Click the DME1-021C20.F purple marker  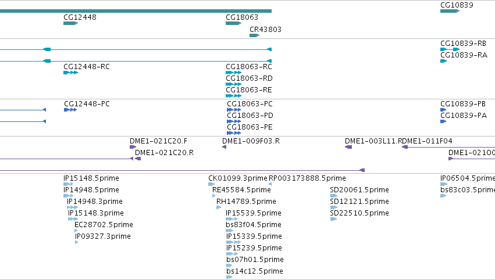pos(133,147)
